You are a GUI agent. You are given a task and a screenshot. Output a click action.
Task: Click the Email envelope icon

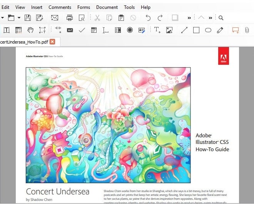[x=55, y=18]
